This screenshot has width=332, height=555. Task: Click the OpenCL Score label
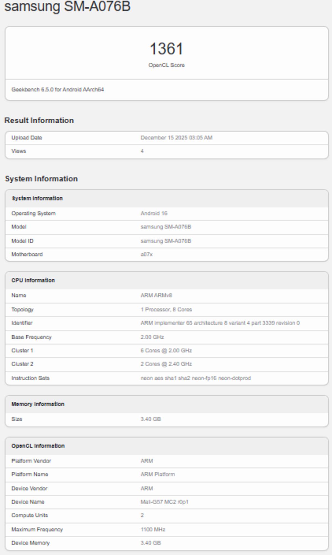click(x=166, y=65)
